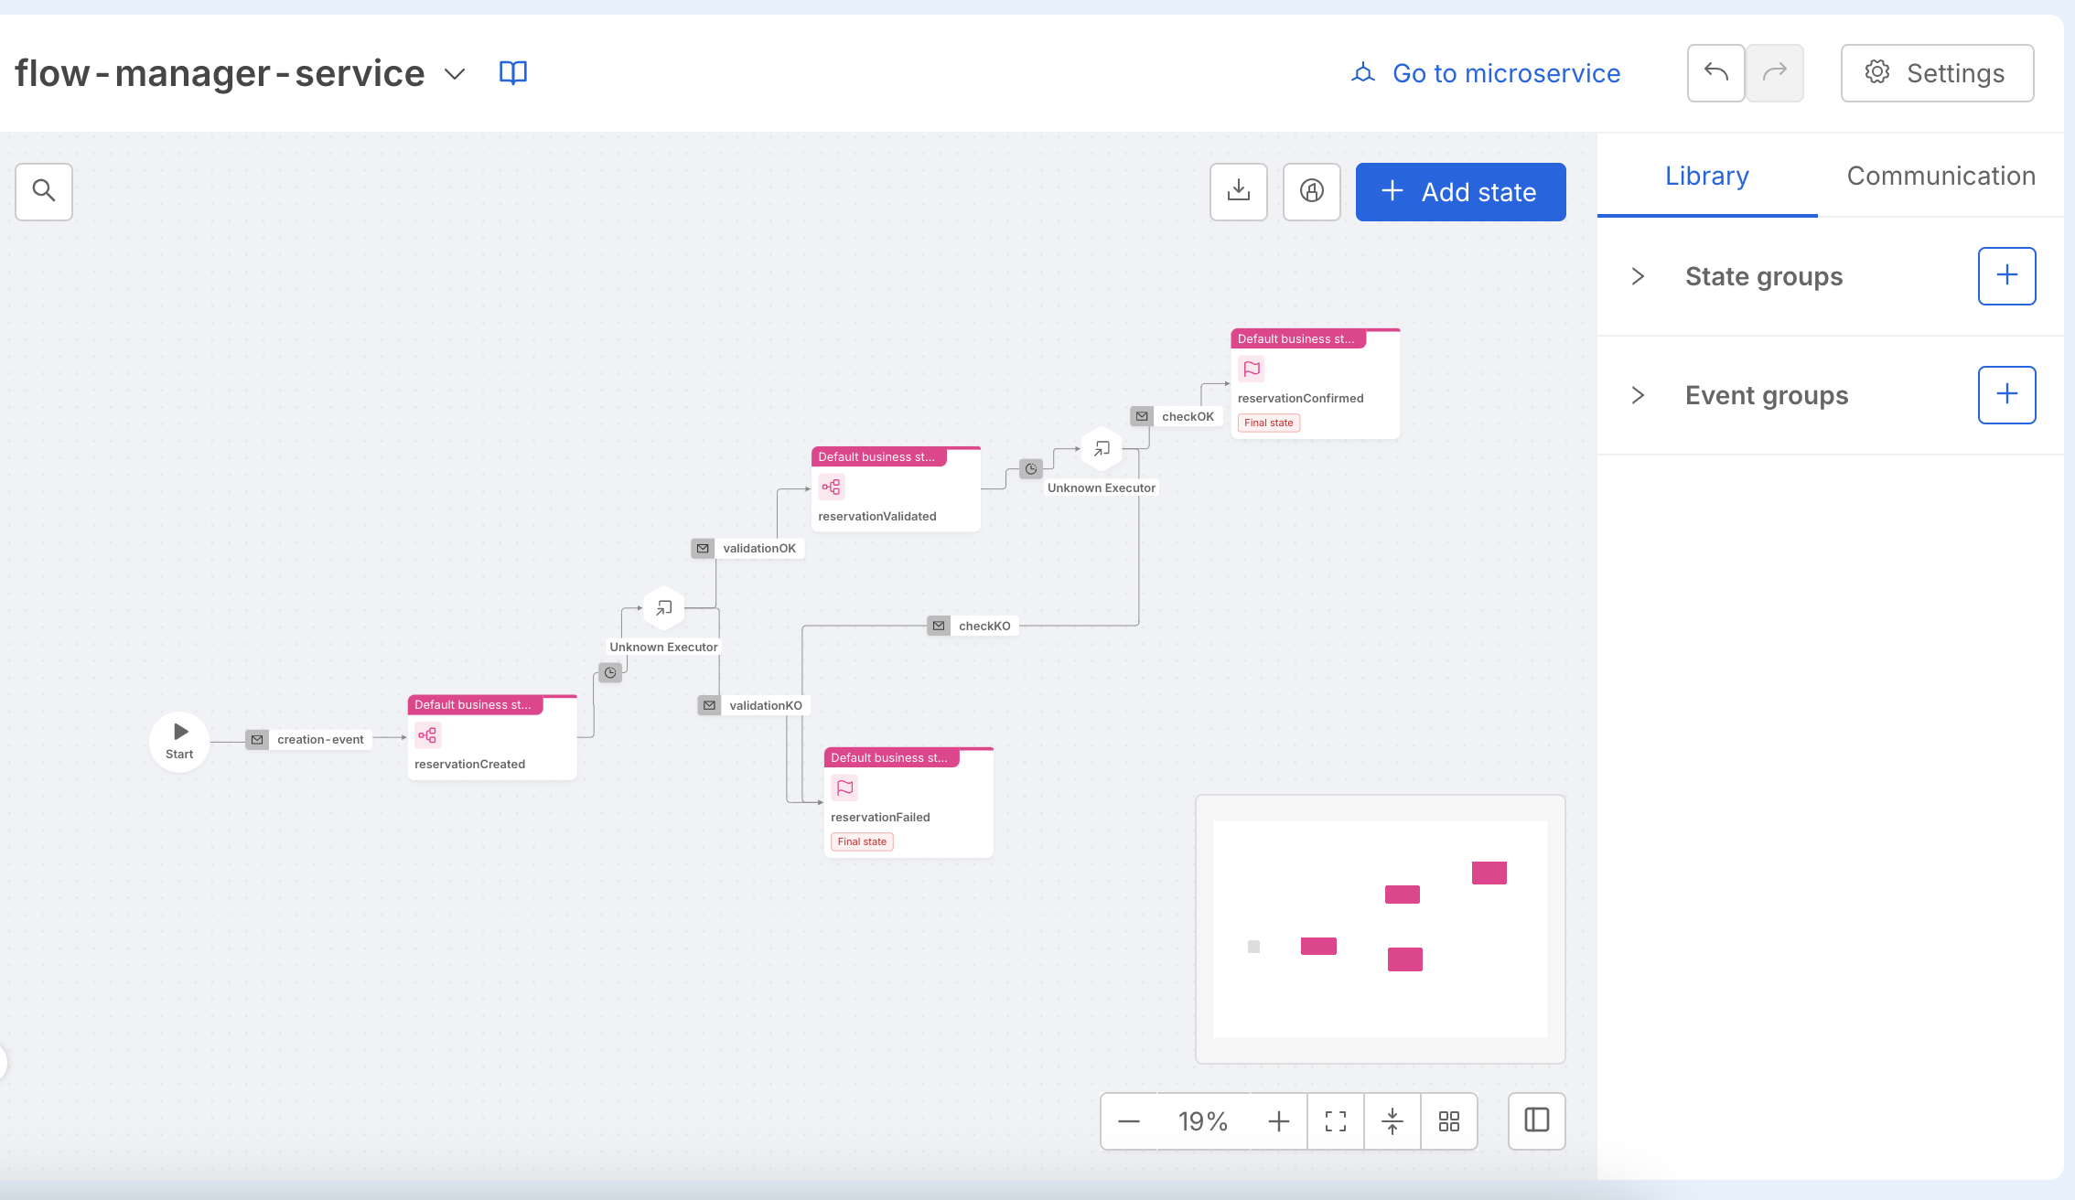Click the redo arrow icon

[1774, 72]
